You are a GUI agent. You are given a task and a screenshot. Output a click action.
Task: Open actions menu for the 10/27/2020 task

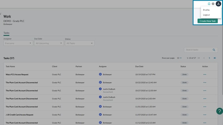(x=205, y=90)
